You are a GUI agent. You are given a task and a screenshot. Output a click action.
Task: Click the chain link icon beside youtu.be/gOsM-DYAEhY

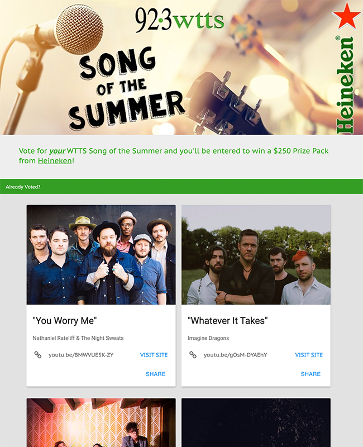193,355
